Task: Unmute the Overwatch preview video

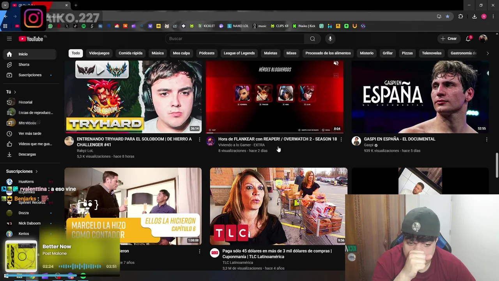Action: (336, 63)
